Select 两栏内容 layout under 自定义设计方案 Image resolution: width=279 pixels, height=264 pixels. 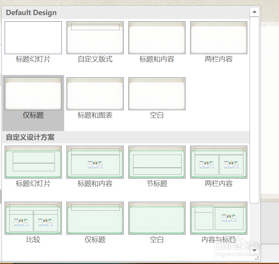point(219,162)
